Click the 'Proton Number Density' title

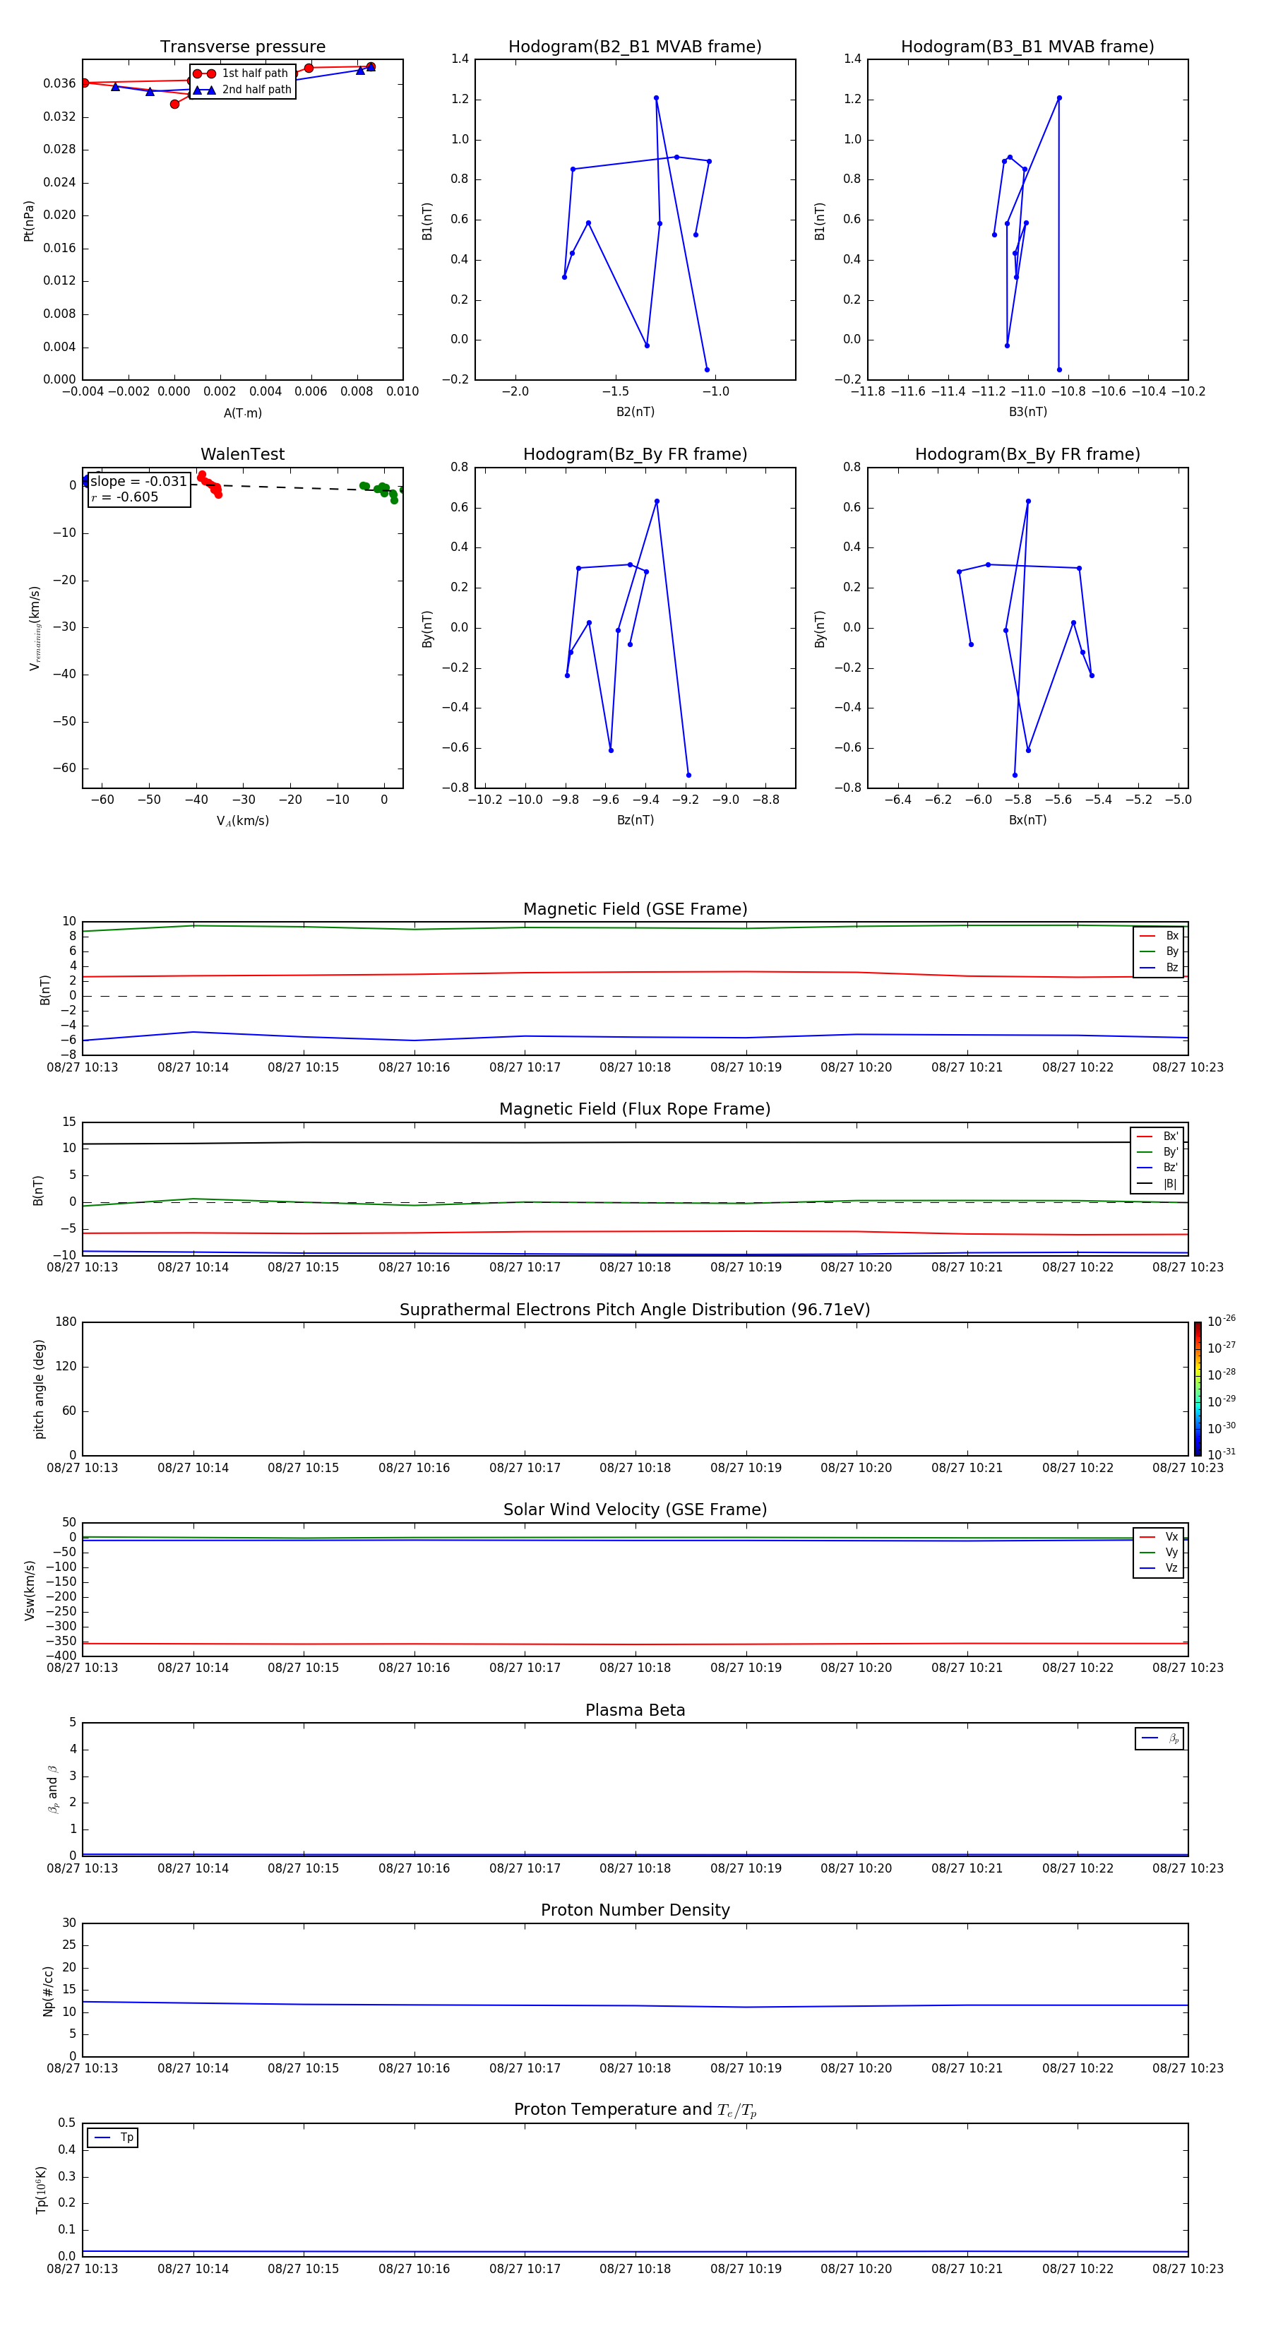coord(635,1910)
